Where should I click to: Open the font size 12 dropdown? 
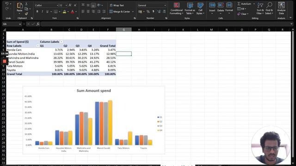point(66,6)
